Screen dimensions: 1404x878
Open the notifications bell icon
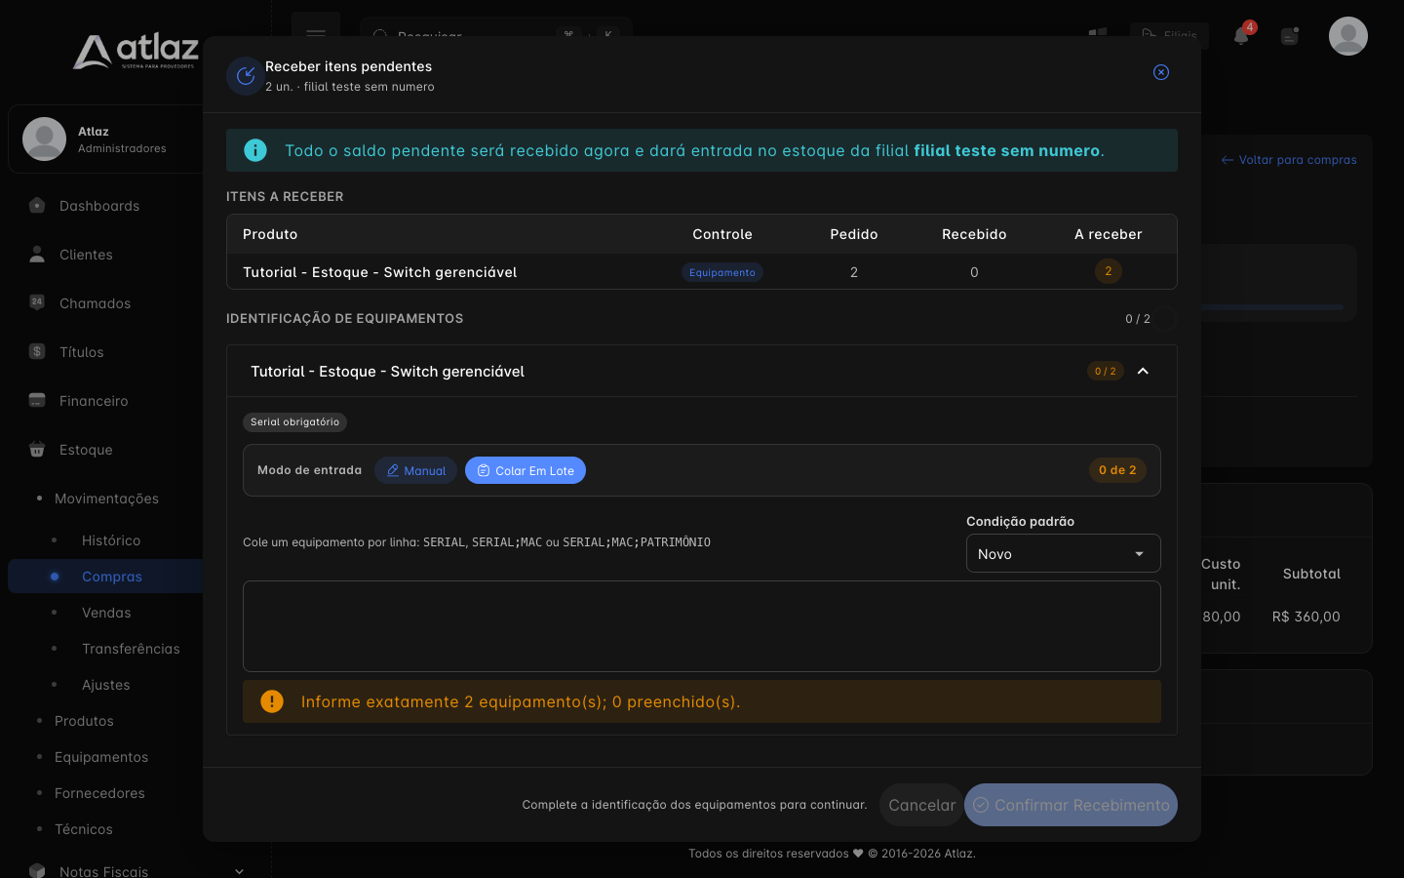point(1241,36)
